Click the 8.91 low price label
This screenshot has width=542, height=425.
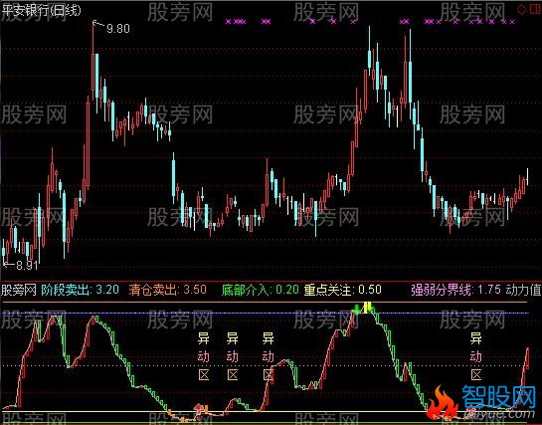click(x=27, y=265)
